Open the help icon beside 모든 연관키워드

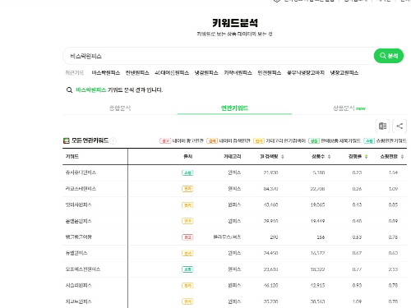pos(113,140)
